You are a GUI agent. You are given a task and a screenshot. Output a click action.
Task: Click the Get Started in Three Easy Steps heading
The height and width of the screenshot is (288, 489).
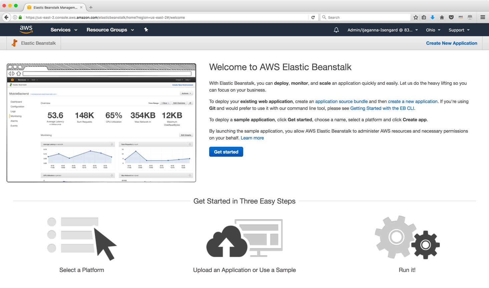tap(244, 201)
